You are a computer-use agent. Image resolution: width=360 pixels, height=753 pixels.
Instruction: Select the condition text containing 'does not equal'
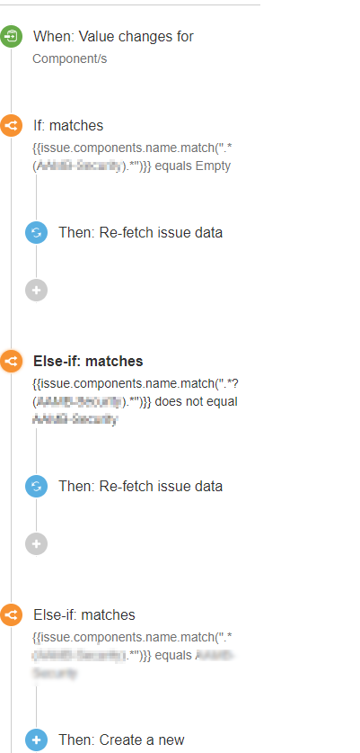pyautogui.click(x=135, y=401)
